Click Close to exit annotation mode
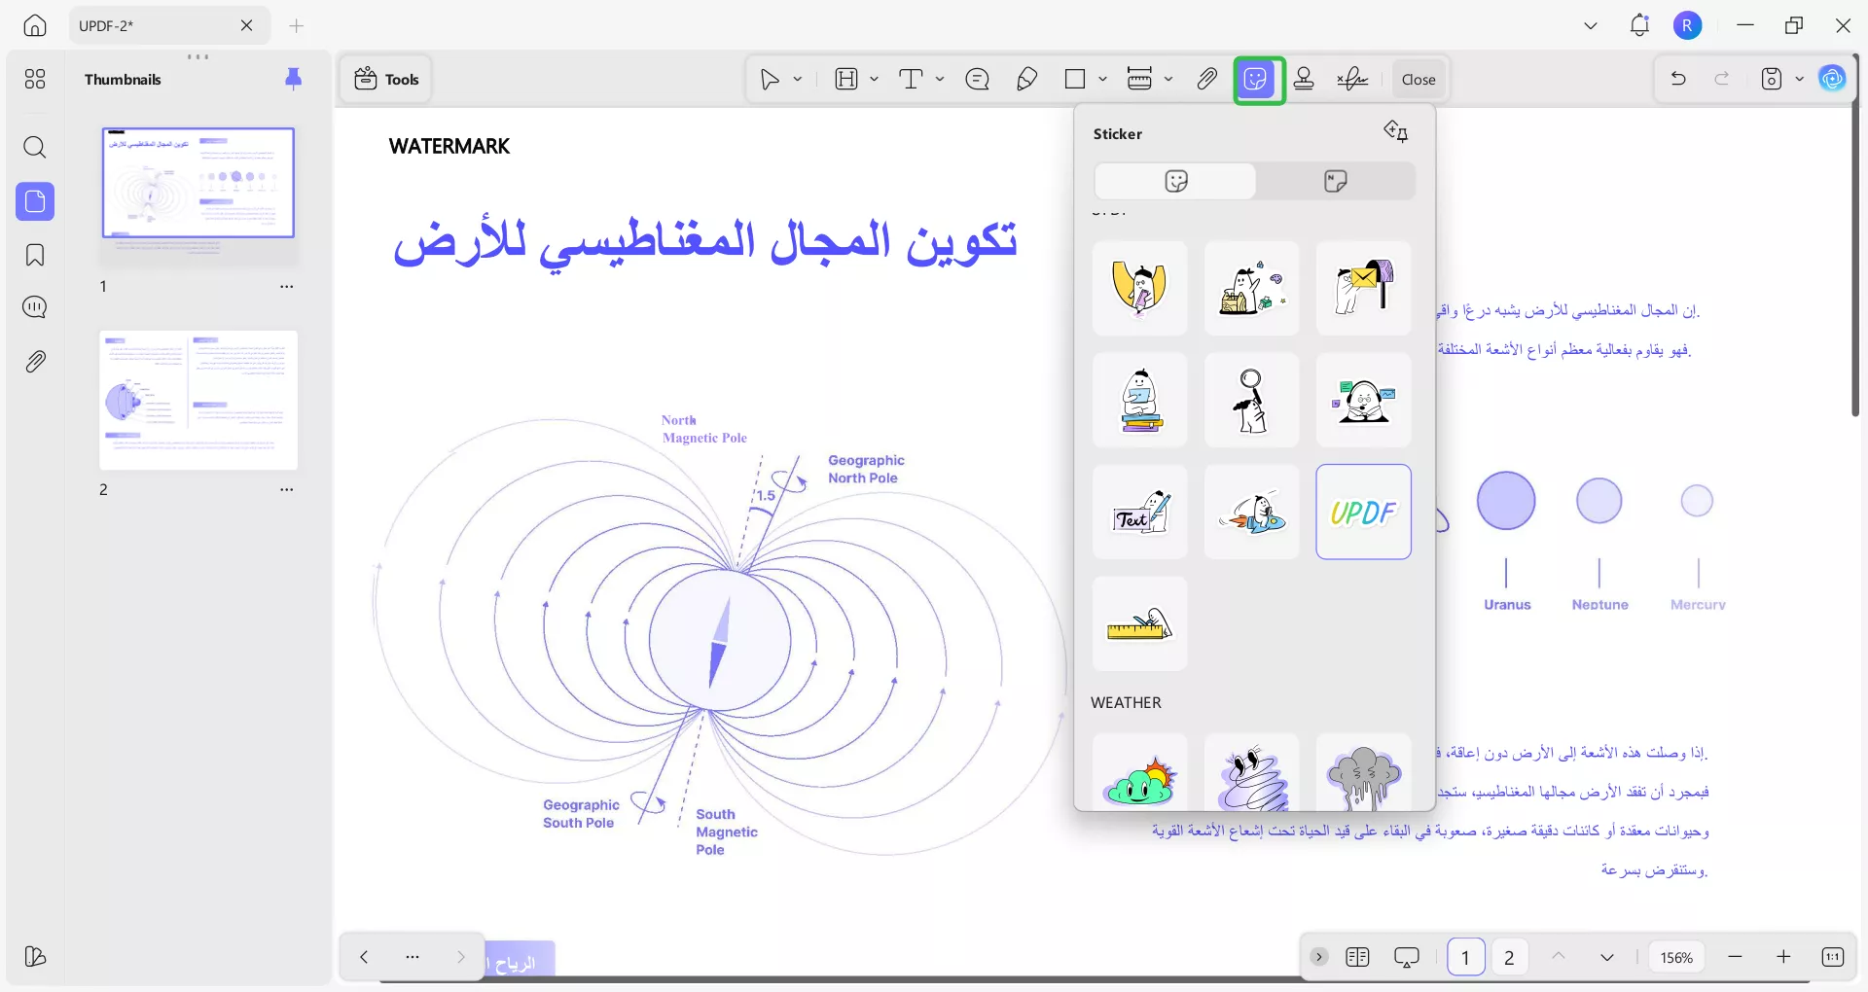Image resolution: width=1868 pixels, height=992 pixels. pos(1418,79)
